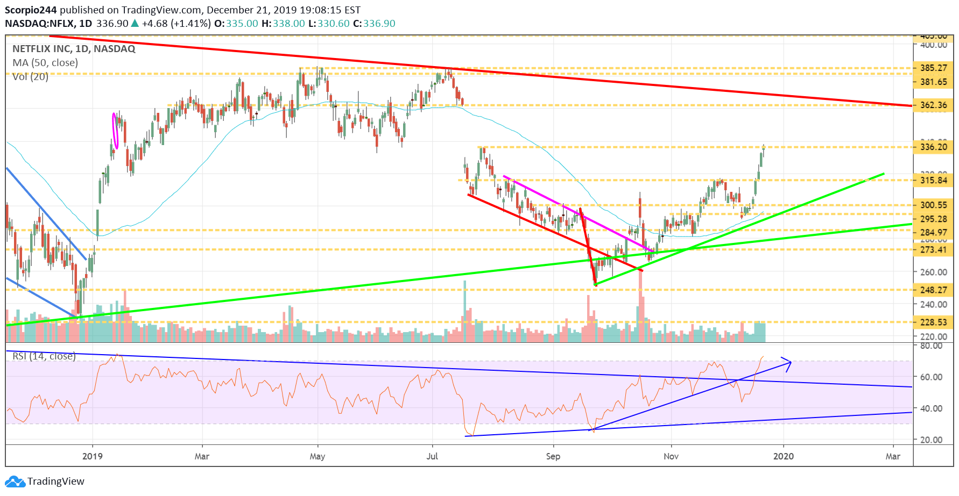Click the RSI 20.00 scale value
959x496 pixels.
click(931, 440)
